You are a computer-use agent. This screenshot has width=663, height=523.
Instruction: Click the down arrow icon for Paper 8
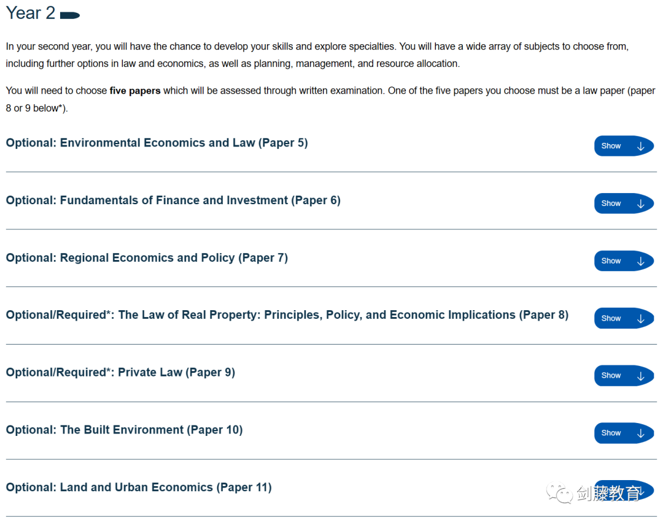coord(640,319)
